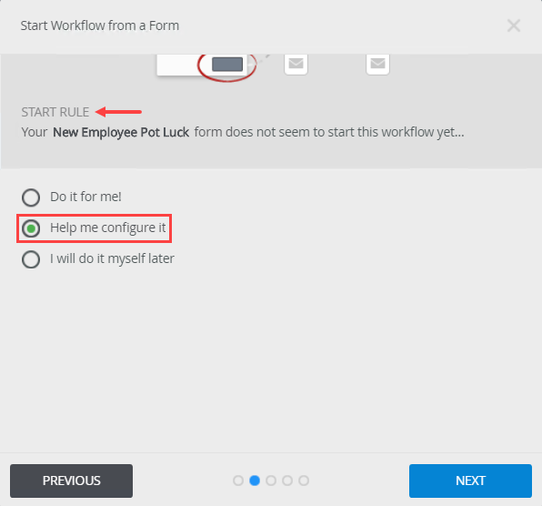Screen dimensions: 542x506
Task: Click the 'New Employee Pot Luck' form name
Action: [x=121, y=132]
